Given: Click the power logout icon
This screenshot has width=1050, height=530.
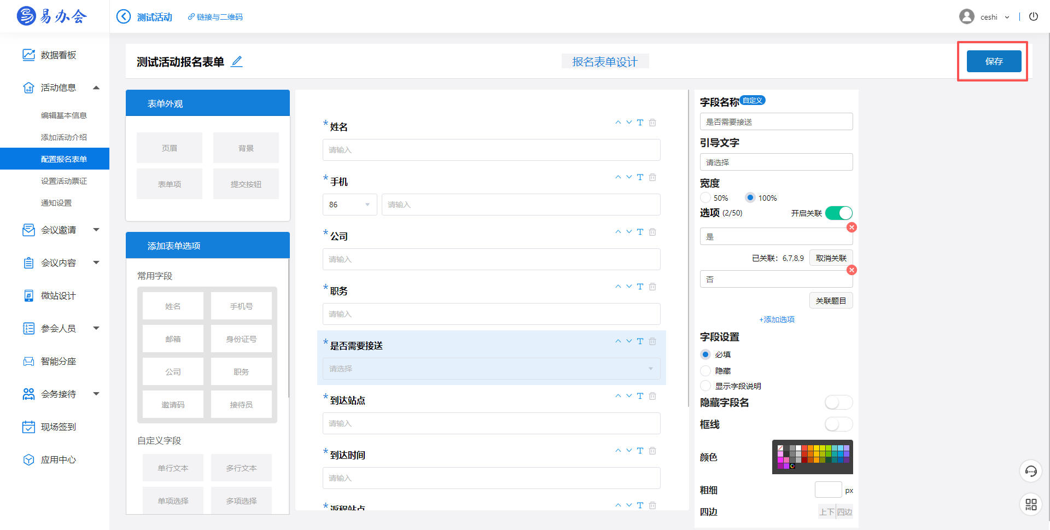Looking at the screenshot, I should tap(1033, 17).
